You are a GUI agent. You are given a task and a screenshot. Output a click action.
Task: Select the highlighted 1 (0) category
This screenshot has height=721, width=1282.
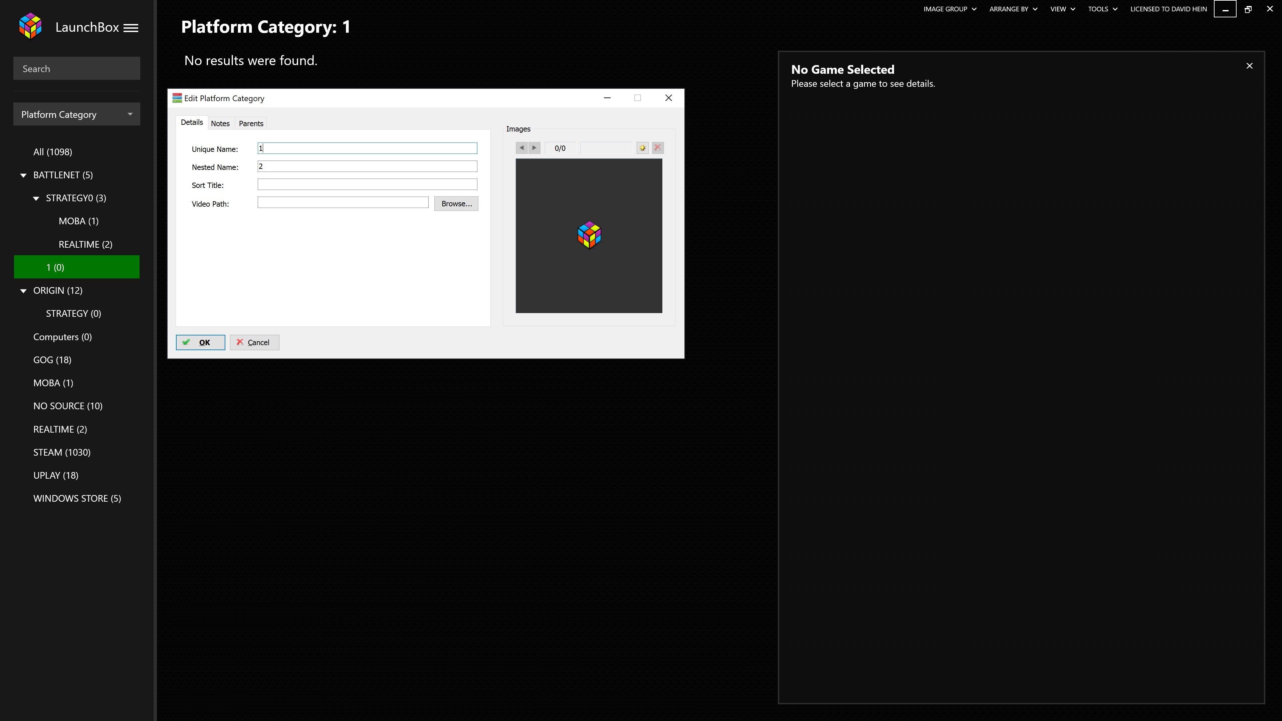point(77,267)
